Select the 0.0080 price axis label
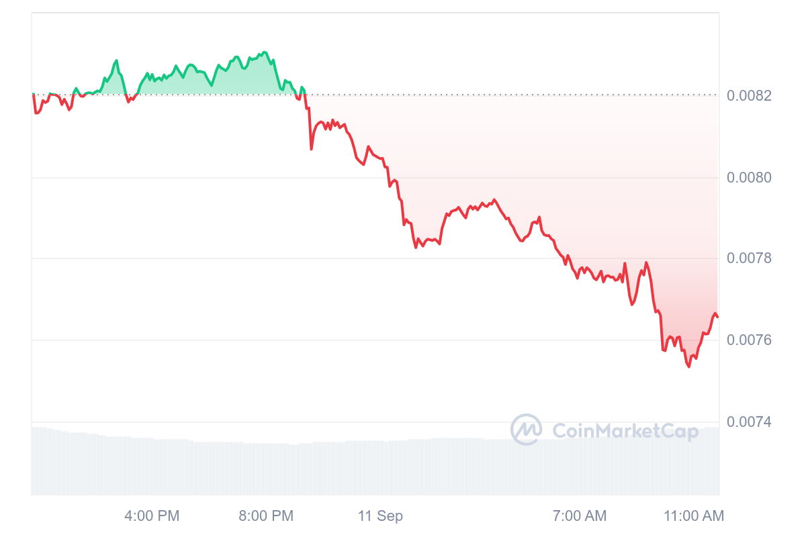The image size is (806, 537). coord(749,178)
